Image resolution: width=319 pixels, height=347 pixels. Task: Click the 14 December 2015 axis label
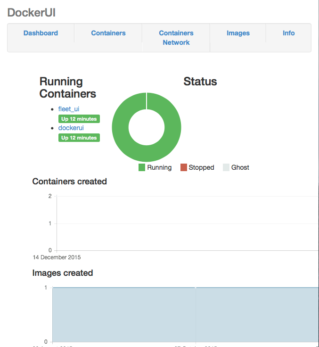coord(57,257)
